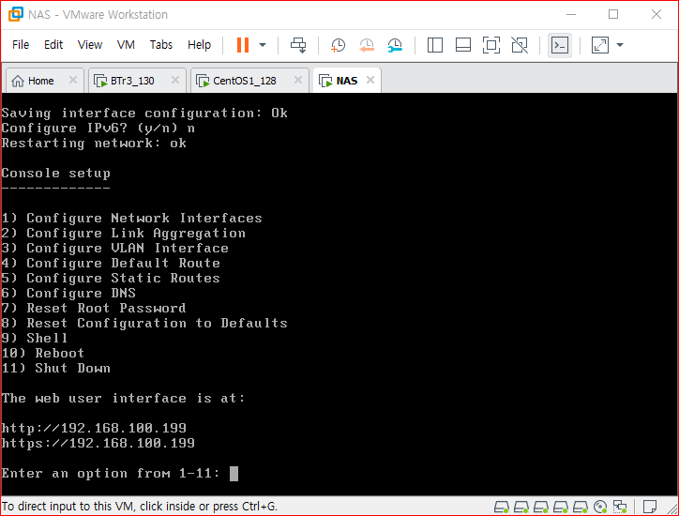Close the Home tab

pos(73,80)
